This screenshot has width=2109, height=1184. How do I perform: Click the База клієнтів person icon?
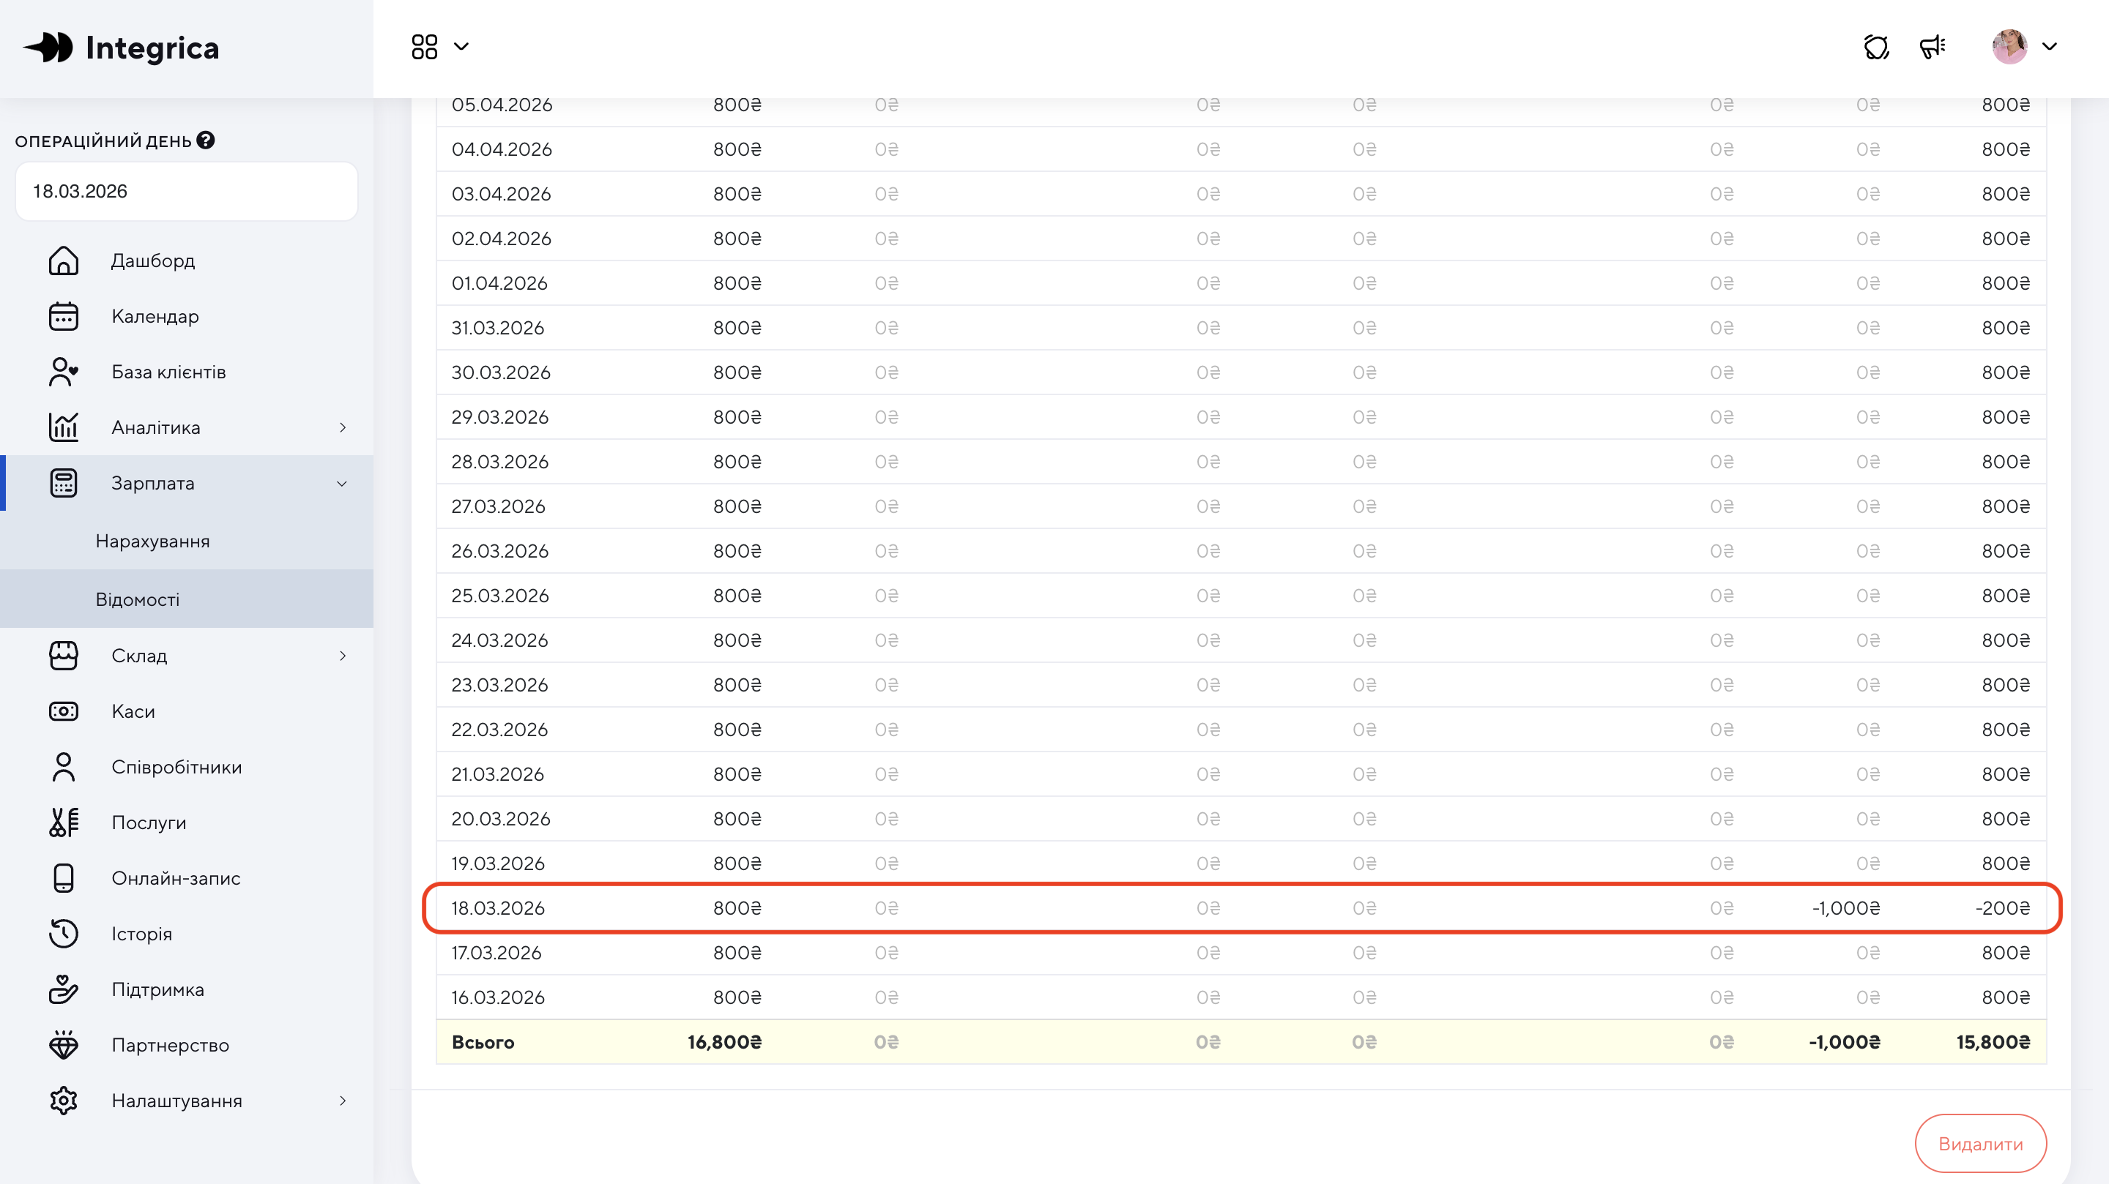pos(63,372)
